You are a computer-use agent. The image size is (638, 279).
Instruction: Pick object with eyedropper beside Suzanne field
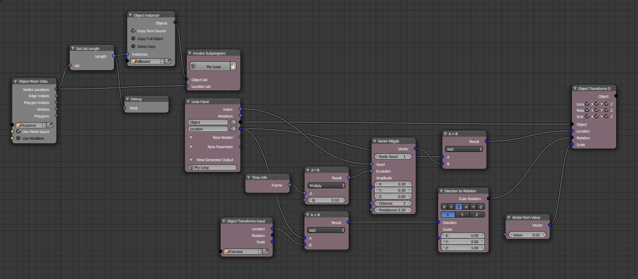point(50,125)
